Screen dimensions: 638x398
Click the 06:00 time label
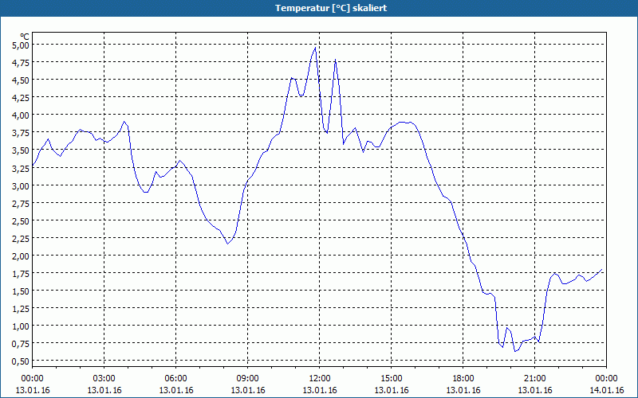click(175, 379)
